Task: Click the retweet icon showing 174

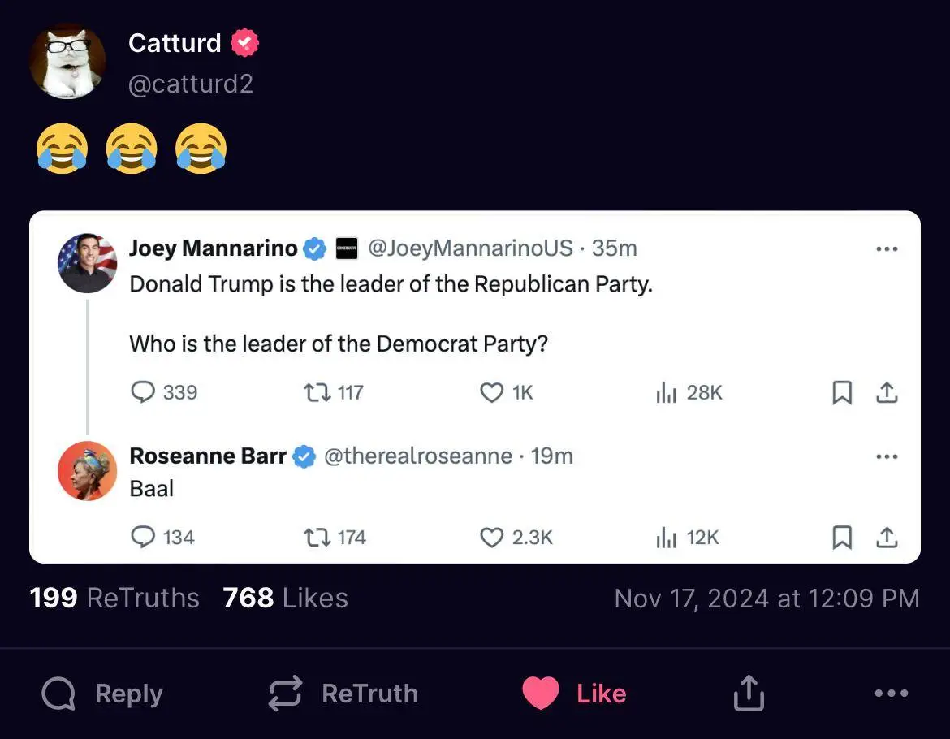Action: pyautogui.click(x=314, y=538)
